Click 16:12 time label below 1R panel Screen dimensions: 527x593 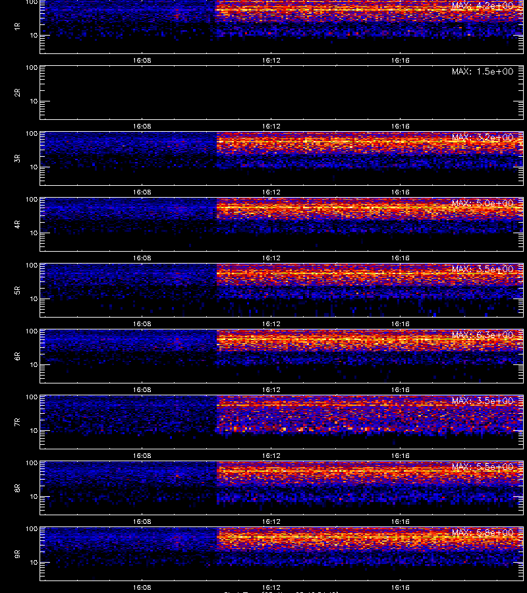(x=271, y=61)
